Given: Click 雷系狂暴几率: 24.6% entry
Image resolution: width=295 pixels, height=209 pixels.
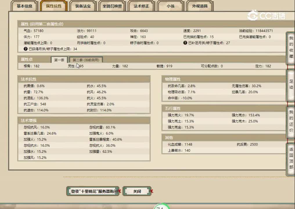Looking at the screenshot, I should [x=40, y=133].
